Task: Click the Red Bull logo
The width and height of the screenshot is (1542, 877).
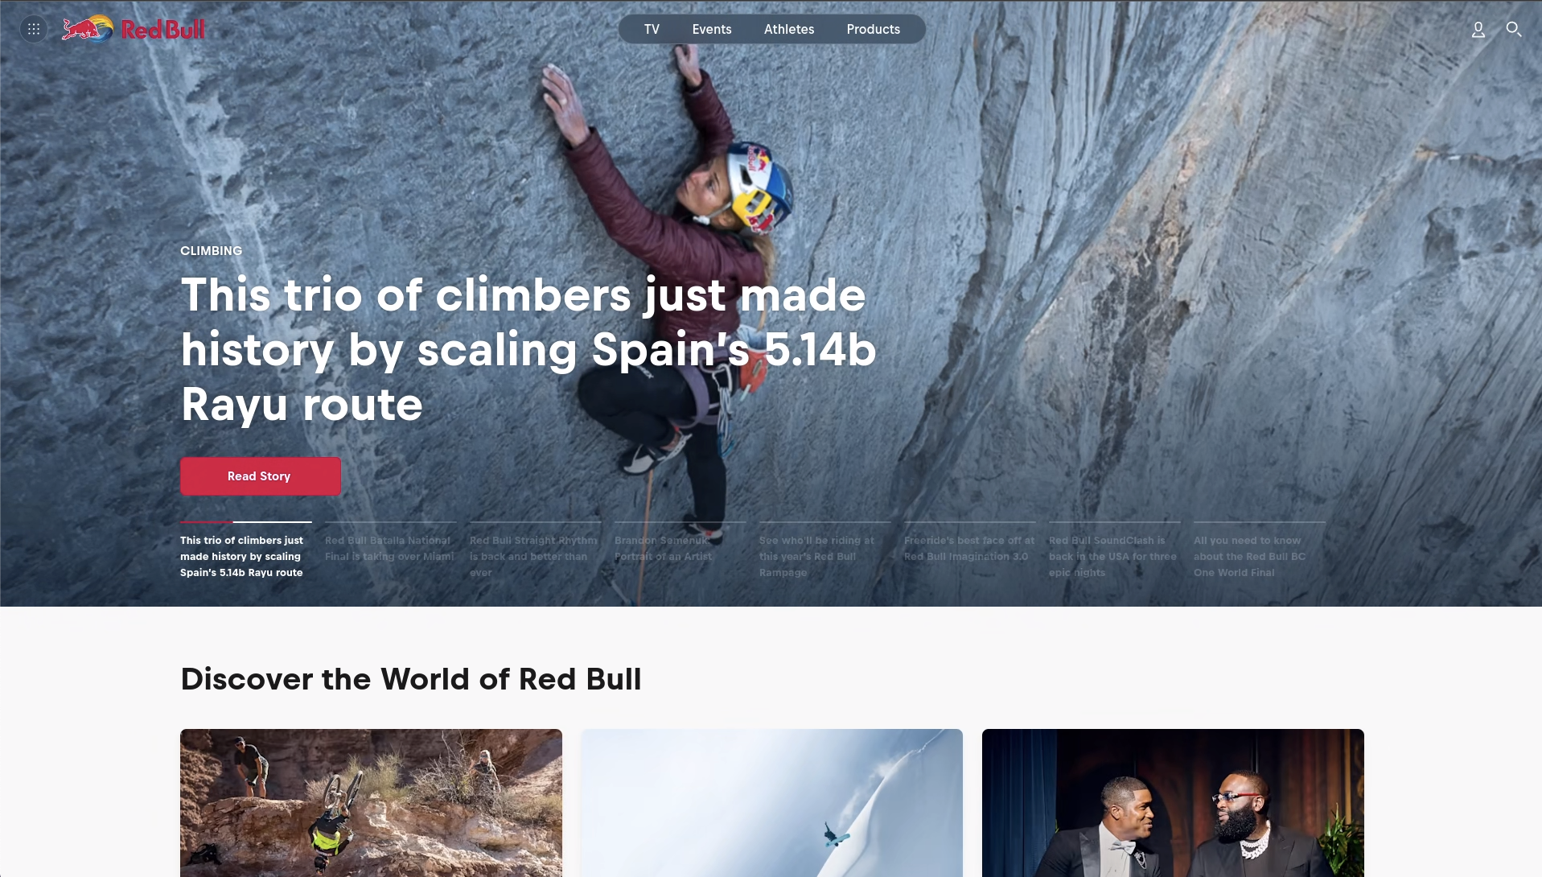Action: click(x=134, y=30)
